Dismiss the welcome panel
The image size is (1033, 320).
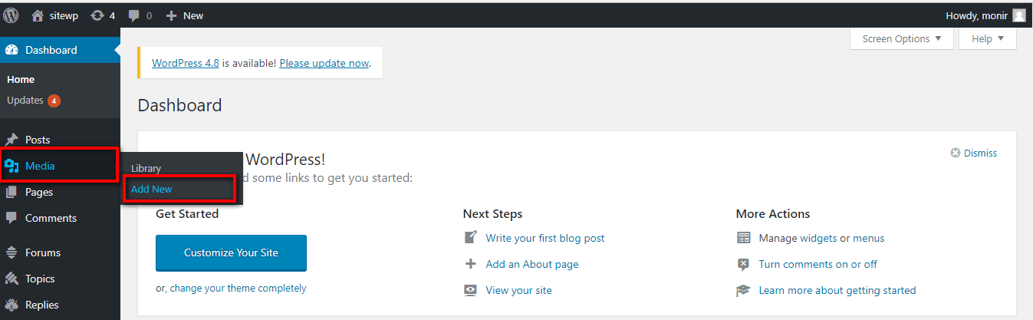click(x=974, y=153)
